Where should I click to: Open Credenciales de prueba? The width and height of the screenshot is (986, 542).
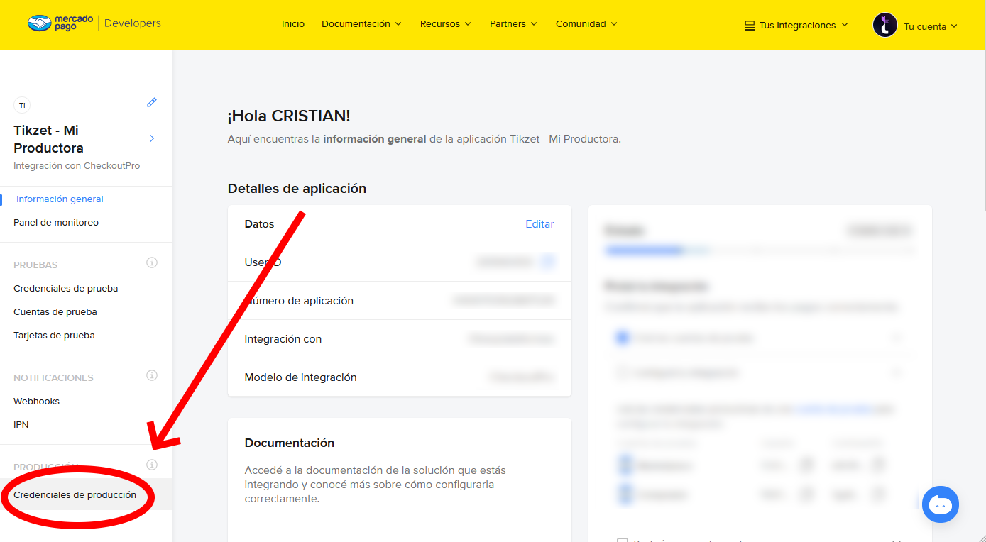pos(66,289)
